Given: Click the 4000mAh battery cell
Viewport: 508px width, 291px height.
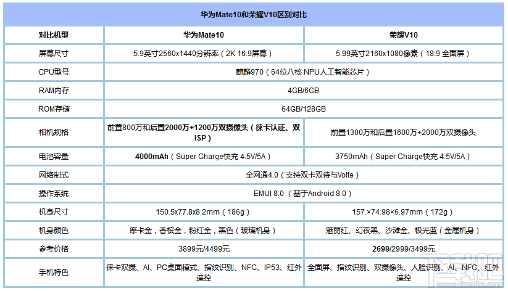Looking at the screenshot, I should (x=204, y=157).
